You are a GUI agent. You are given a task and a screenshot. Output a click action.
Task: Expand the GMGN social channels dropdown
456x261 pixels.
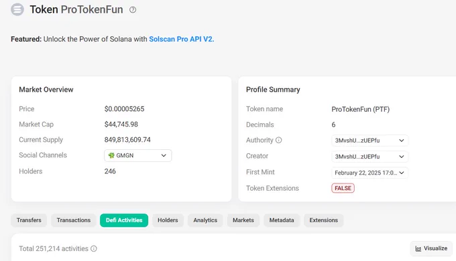click(x=138, y=156)
